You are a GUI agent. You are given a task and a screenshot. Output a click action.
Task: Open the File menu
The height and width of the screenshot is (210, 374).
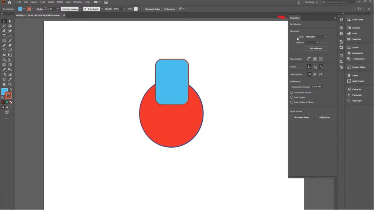[x=19, y=2]
